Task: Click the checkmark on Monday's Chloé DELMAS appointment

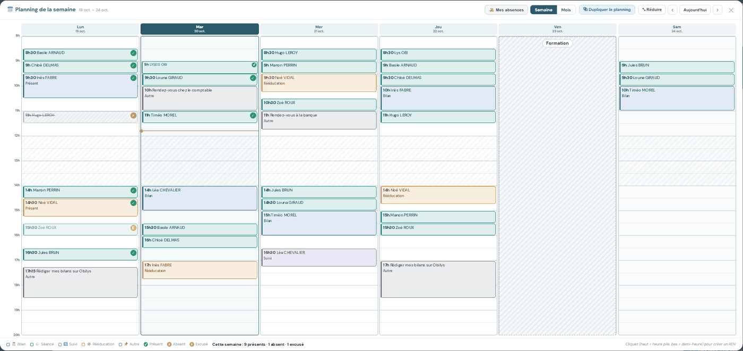Action: pos(134,66)
